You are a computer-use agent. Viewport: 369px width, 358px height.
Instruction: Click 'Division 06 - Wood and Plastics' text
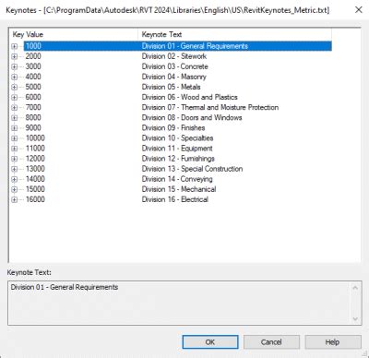tap(189, 97)
